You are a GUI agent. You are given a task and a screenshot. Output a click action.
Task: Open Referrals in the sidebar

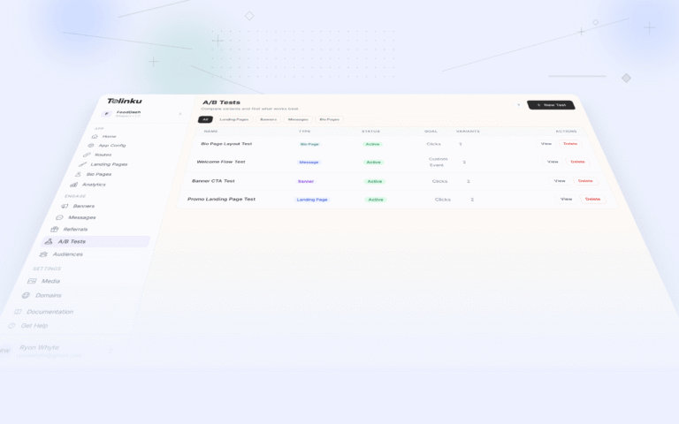[x=75, y=230]
